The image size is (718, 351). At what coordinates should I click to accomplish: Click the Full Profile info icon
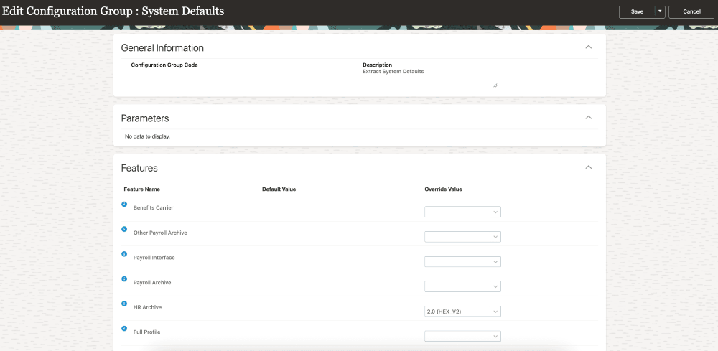point(124,328)
